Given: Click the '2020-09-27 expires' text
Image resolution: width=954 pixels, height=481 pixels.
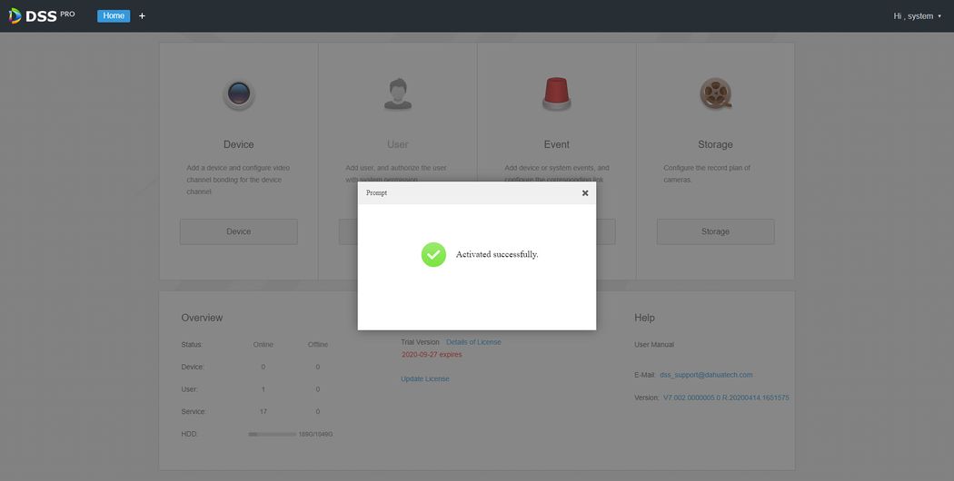Looking at the screenshot, I should pos(432,355).
